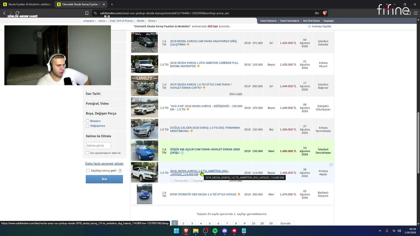
Task: Check Karşılaştır box on 114.000 KM listing
Action: [191, 181]
